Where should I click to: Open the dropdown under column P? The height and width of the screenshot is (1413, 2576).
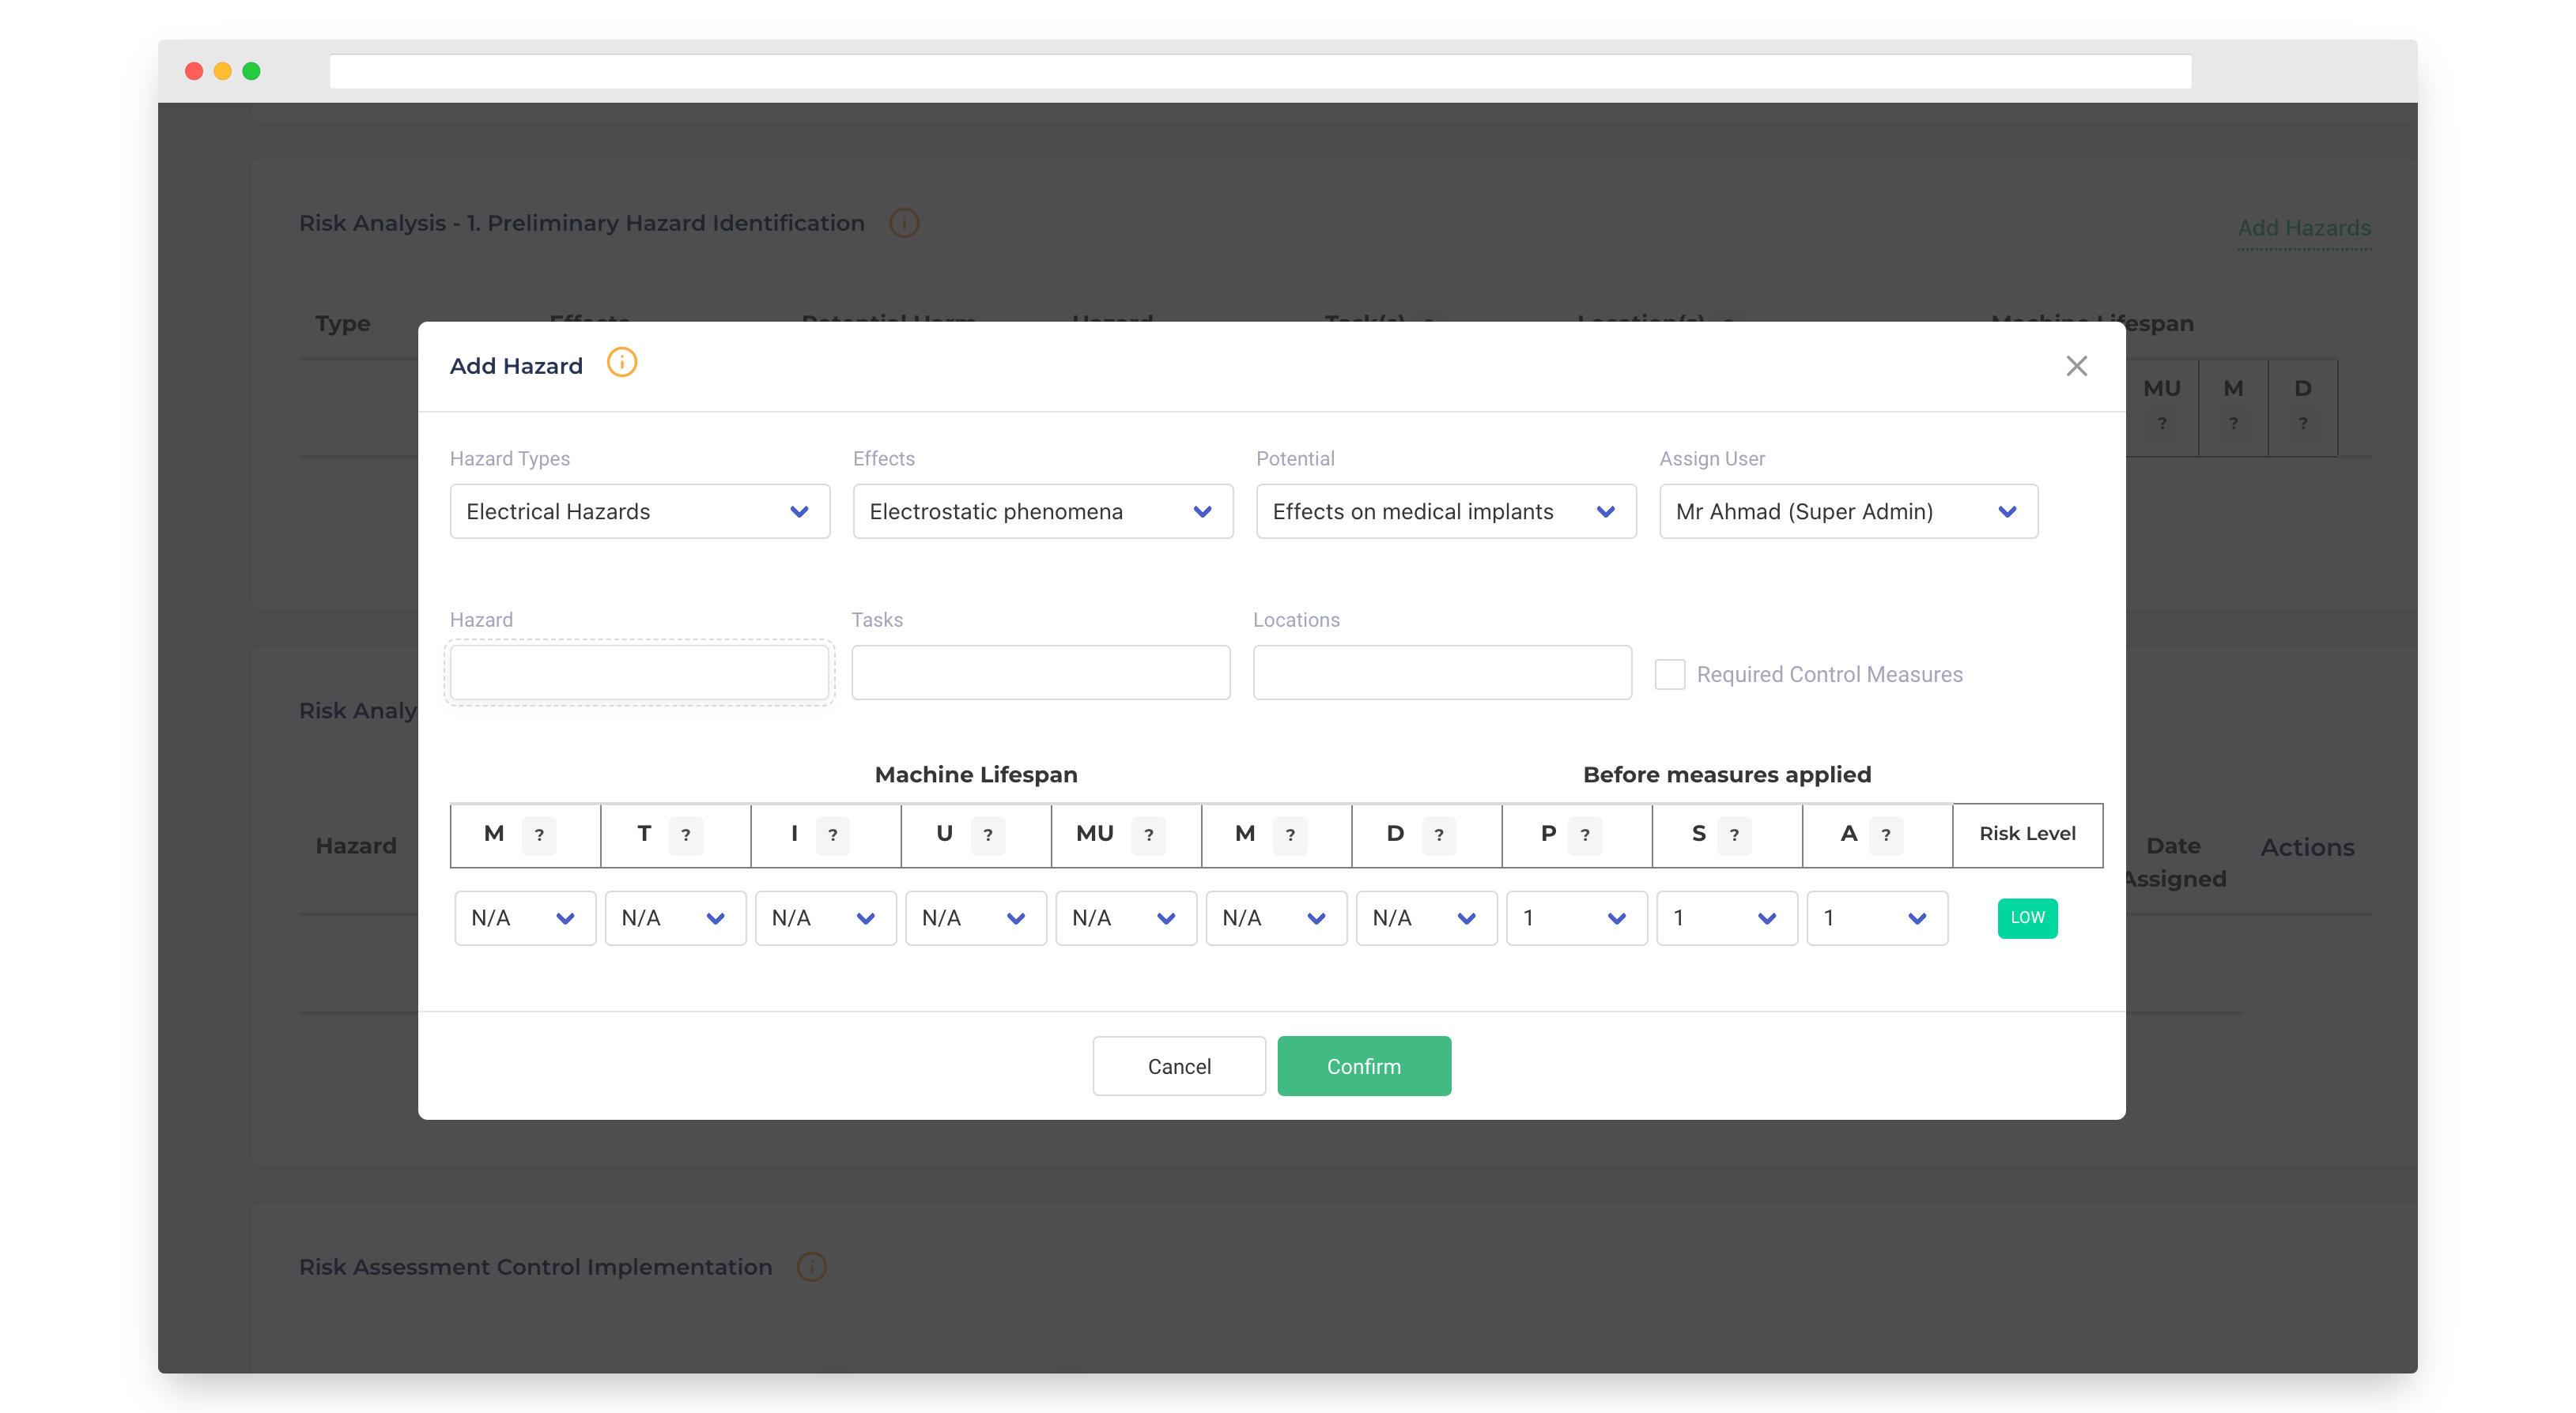(1576, 918)
